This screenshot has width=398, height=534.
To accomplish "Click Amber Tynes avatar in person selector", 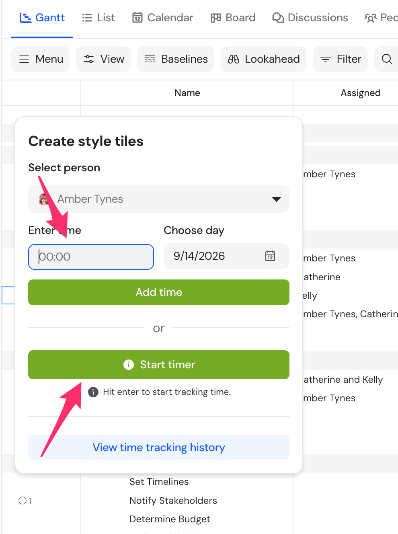I will (x=44, y=199).
